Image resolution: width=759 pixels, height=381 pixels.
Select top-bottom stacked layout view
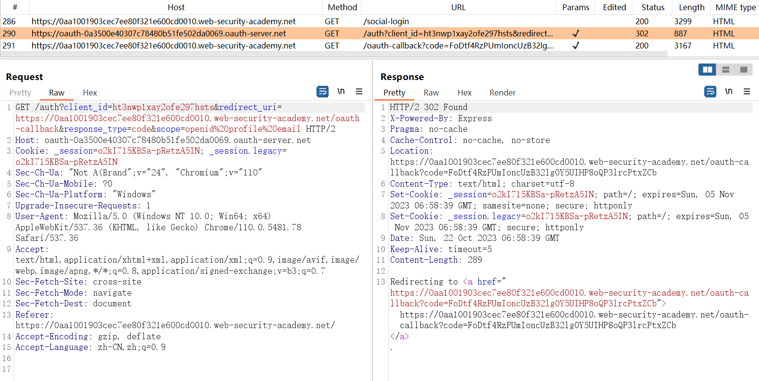click(x=726, y=70)
